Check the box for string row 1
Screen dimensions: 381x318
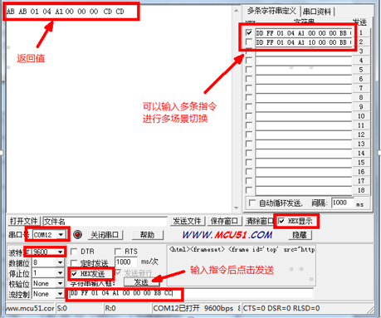249,32
